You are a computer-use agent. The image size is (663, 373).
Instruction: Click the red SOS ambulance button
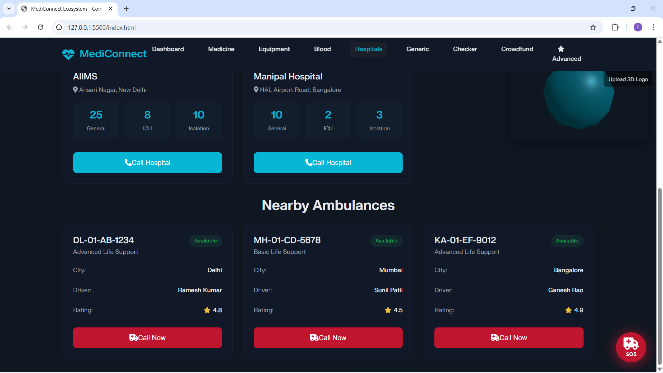coord(631,347)
